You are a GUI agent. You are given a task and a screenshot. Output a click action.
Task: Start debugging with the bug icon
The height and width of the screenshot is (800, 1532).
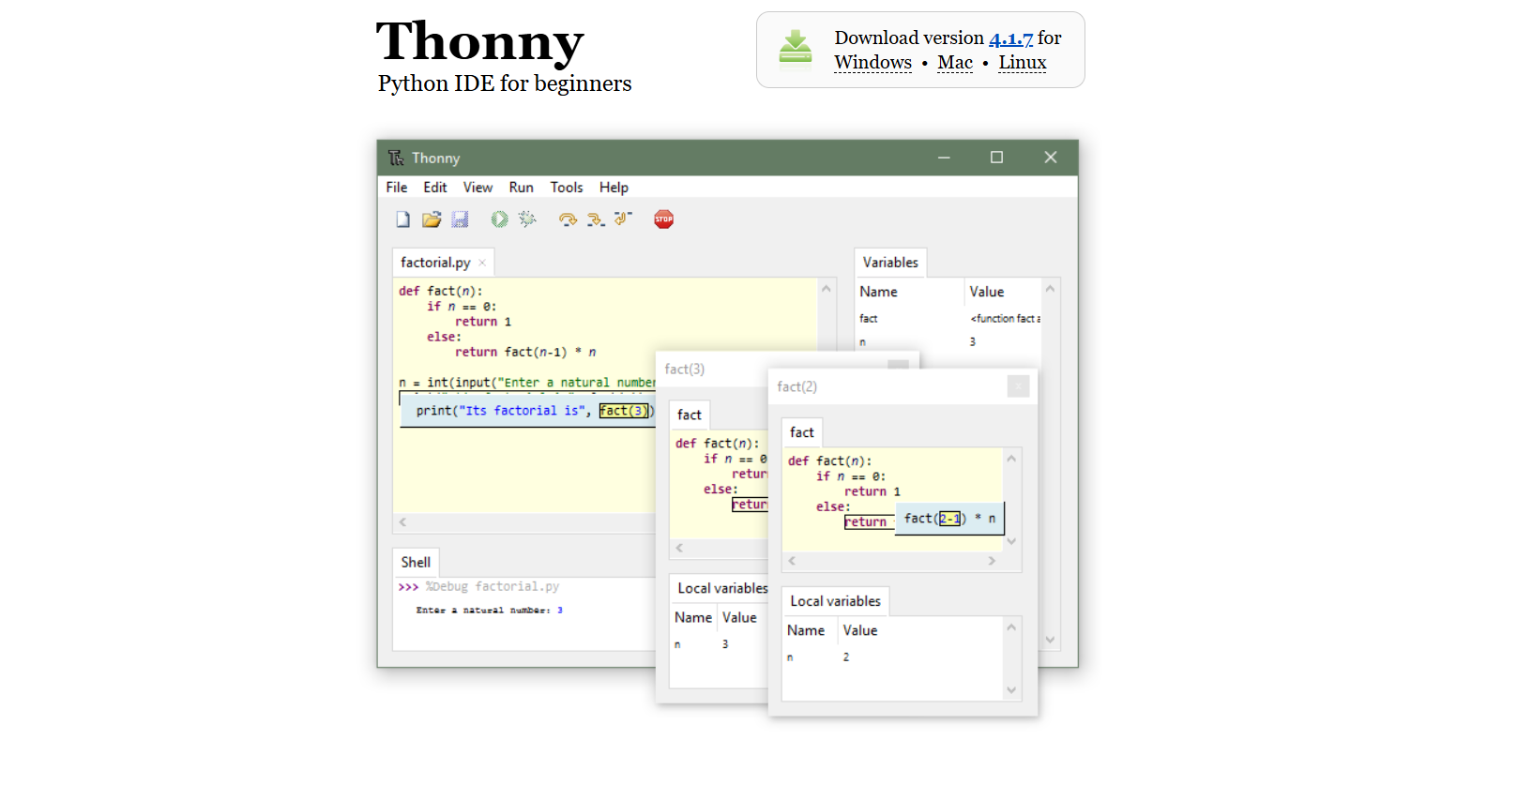527,219
